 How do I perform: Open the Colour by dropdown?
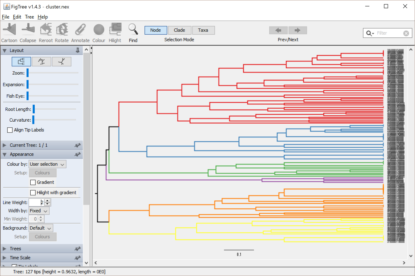[47, 164]
